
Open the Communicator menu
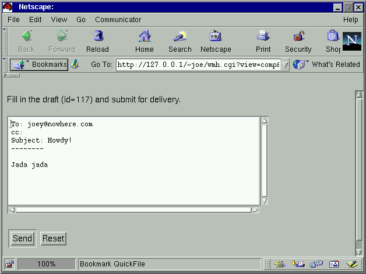pyautogui.click(x=118, y=19)
